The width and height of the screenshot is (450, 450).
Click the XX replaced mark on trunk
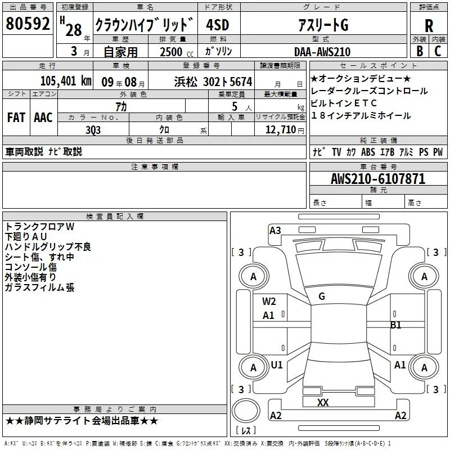323,402
